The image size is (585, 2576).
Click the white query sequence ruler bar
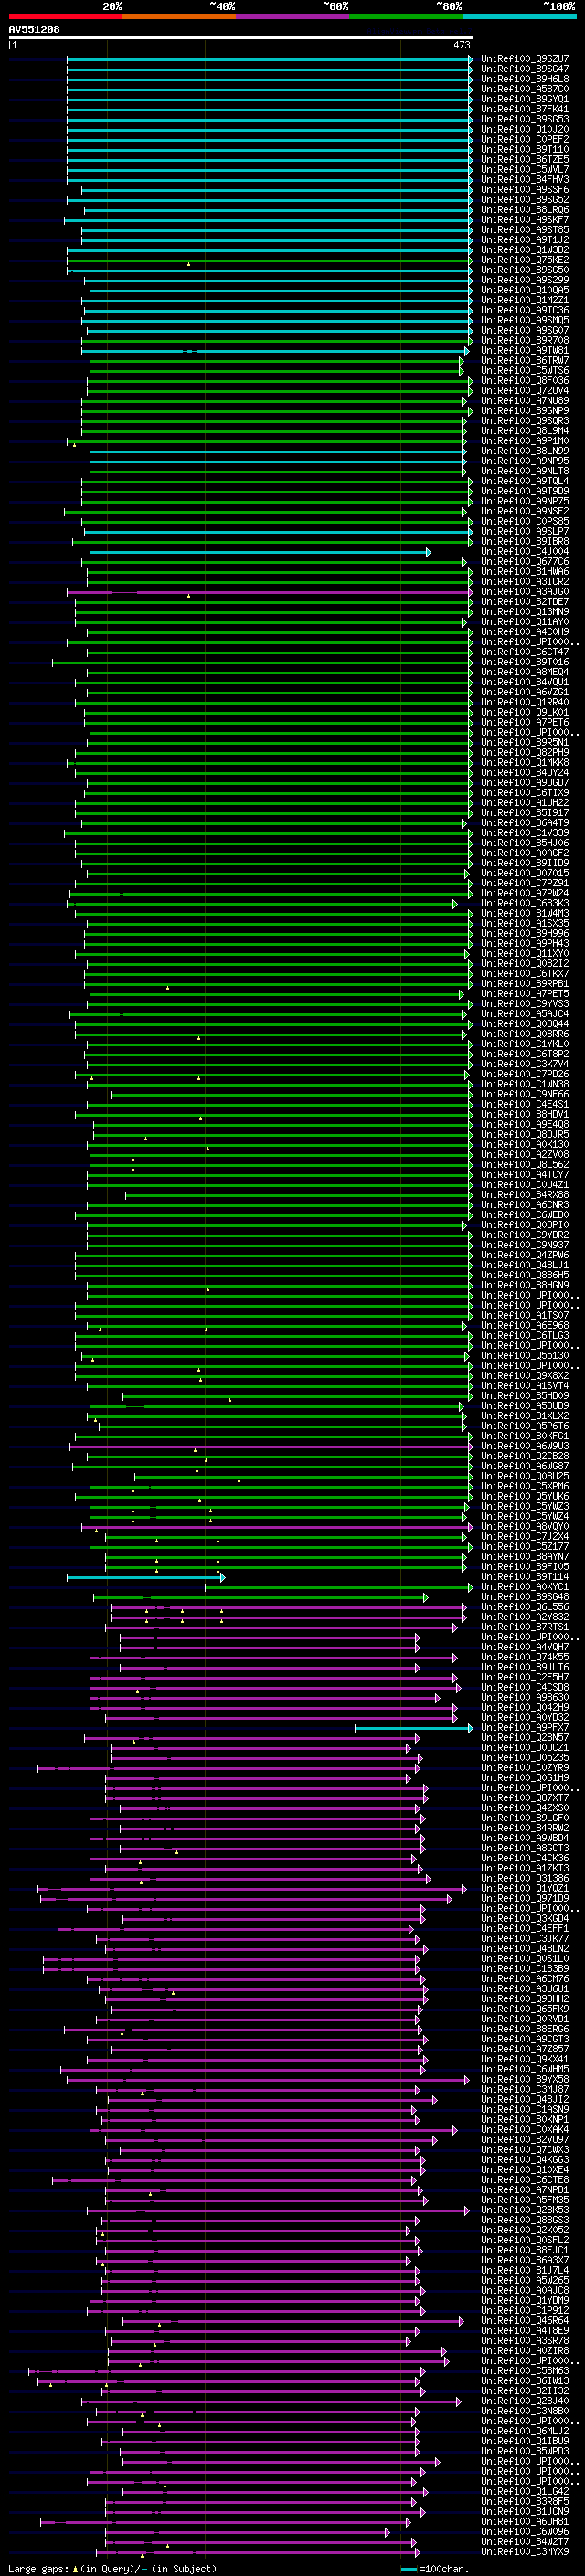coord(241,38)
